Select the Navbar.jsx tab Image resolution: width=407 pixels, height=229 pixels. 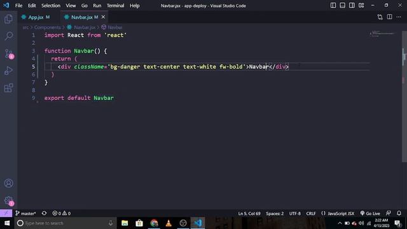(82, 17)
